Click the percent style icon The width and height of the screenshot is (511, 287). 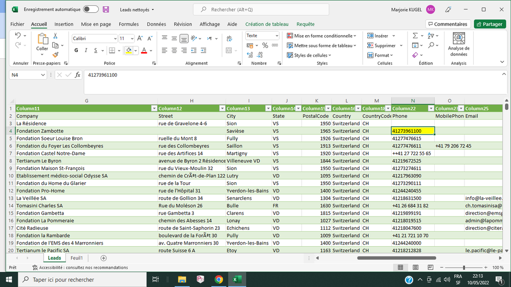265,45
